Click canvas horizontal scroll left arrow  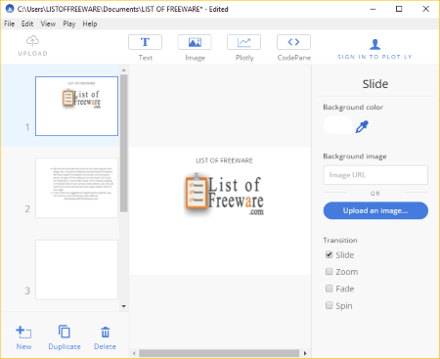[x=134, y=353]
